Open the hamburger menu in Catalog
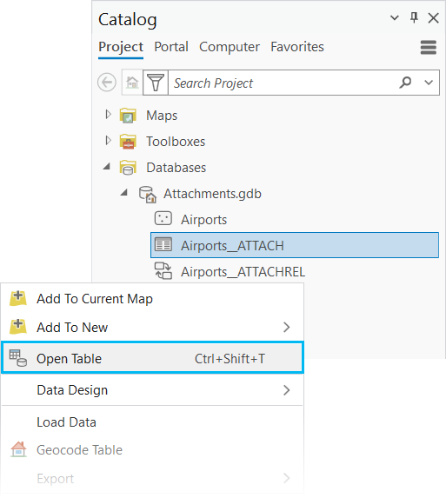This screenshot has width=446, height=498. click(429, 47)
